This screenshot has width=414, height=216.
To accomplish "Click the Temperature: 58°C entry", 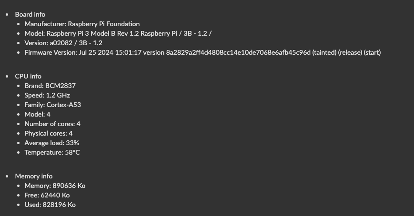I will (x=52, y=152).
